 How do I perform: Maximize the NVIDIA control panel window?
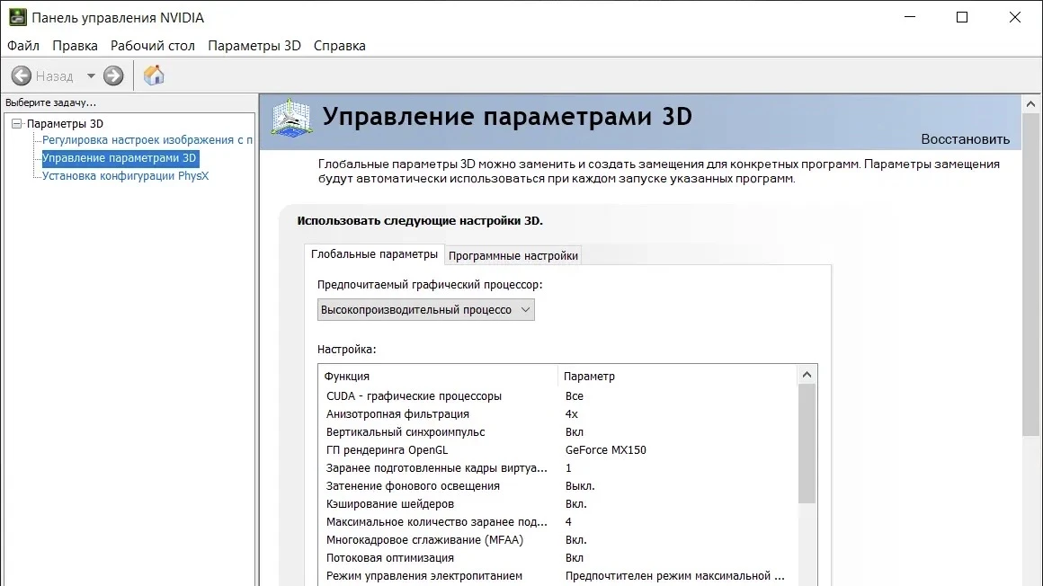(x=962, y=17)
